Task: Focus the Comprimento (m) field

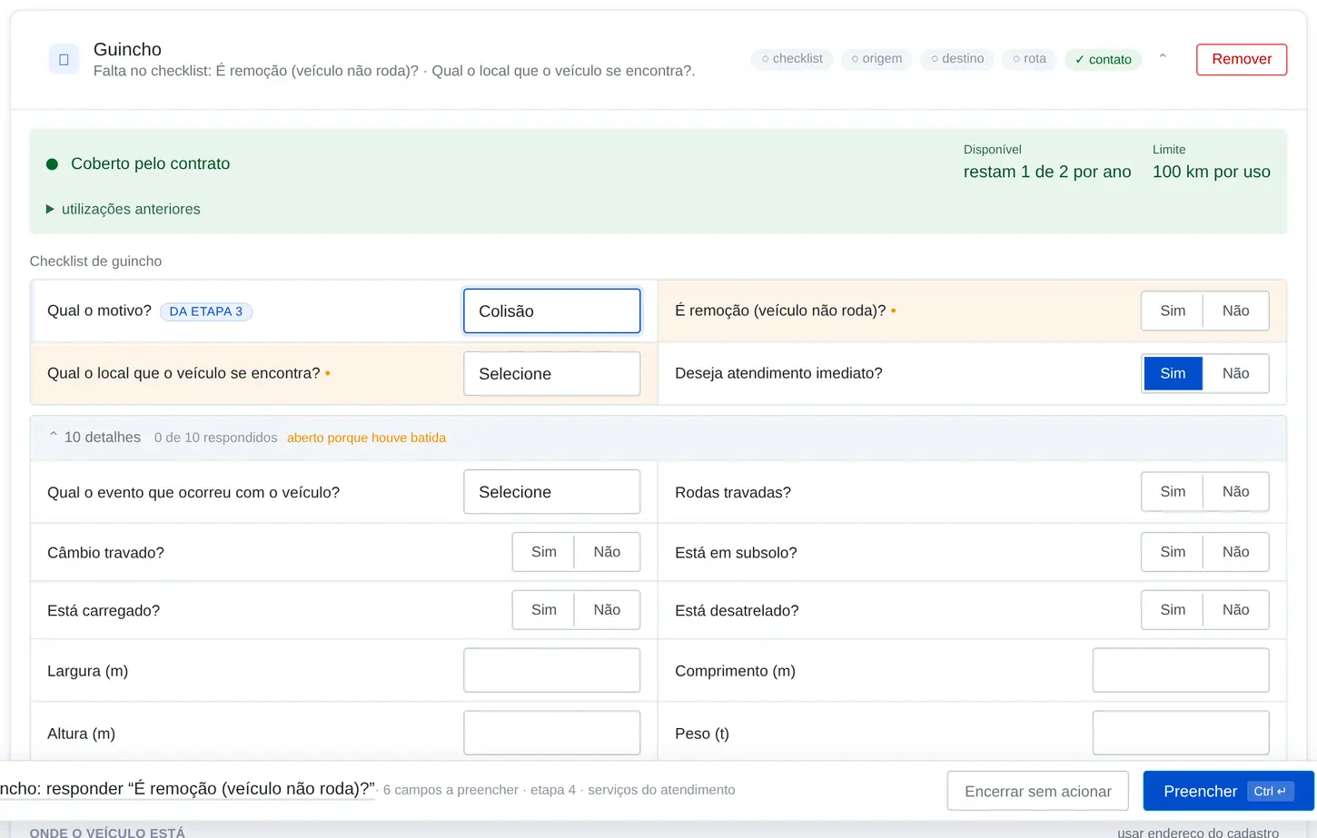Action: tap(1181, 670)
